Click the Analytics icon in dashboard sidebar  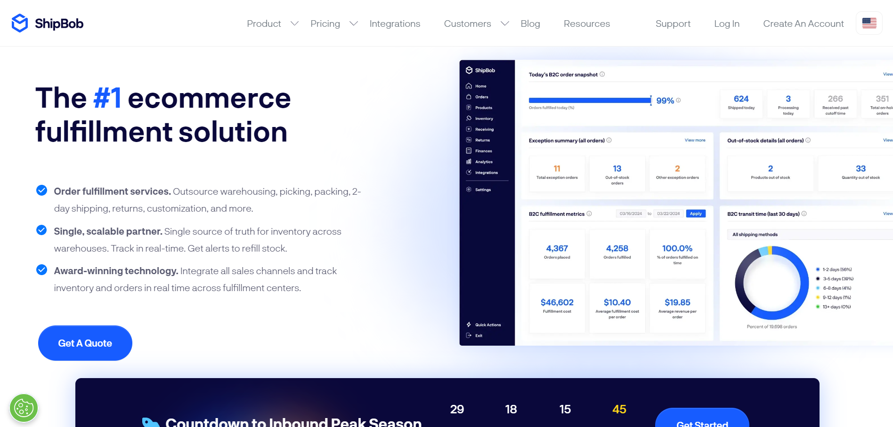click(x=469, y=162)
